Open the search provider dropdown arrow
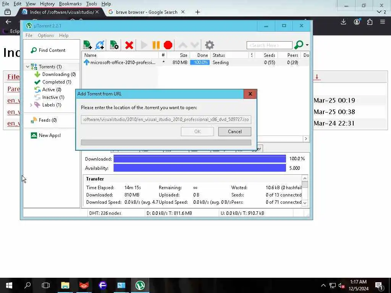Viewport: 391px width, 293px height. (x=307, y=45)
